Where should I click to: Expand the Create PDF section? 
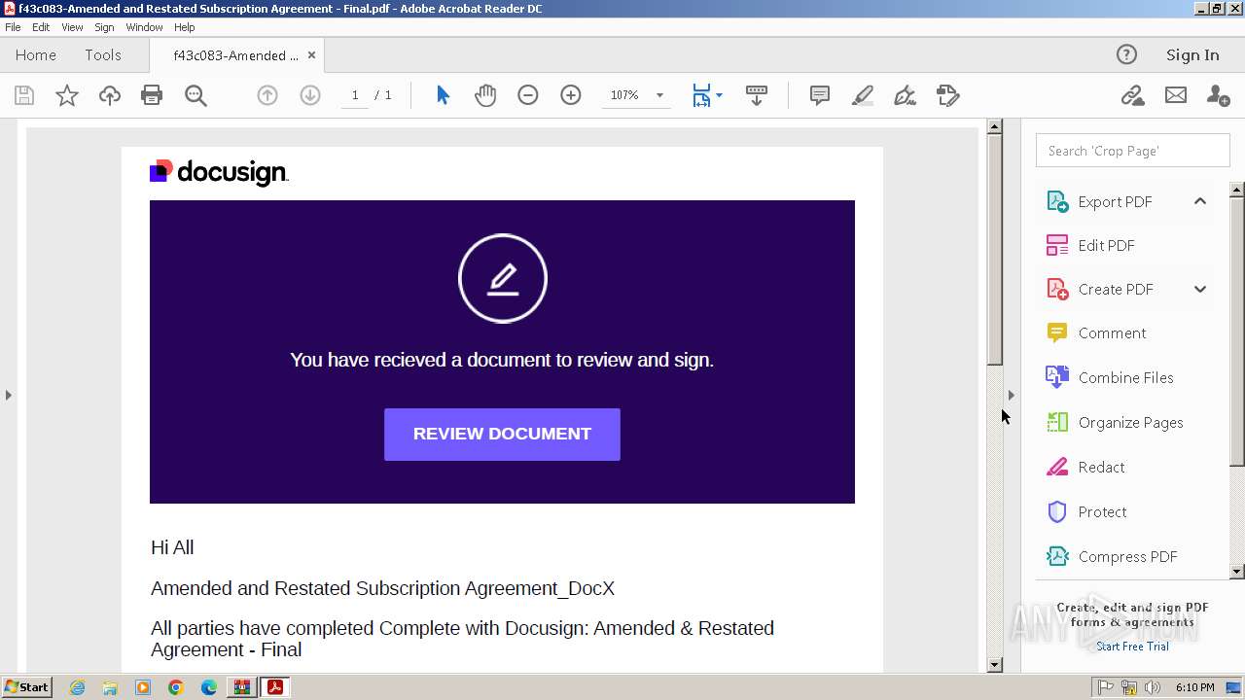(1200, 289)
